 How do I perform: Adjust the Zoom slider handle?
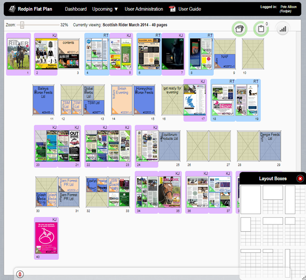[22, 25]
